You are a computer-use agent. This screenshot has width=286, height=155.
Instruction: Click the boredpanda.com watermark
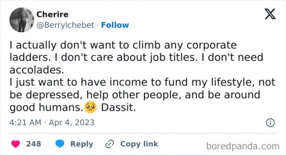pos(243,146)
